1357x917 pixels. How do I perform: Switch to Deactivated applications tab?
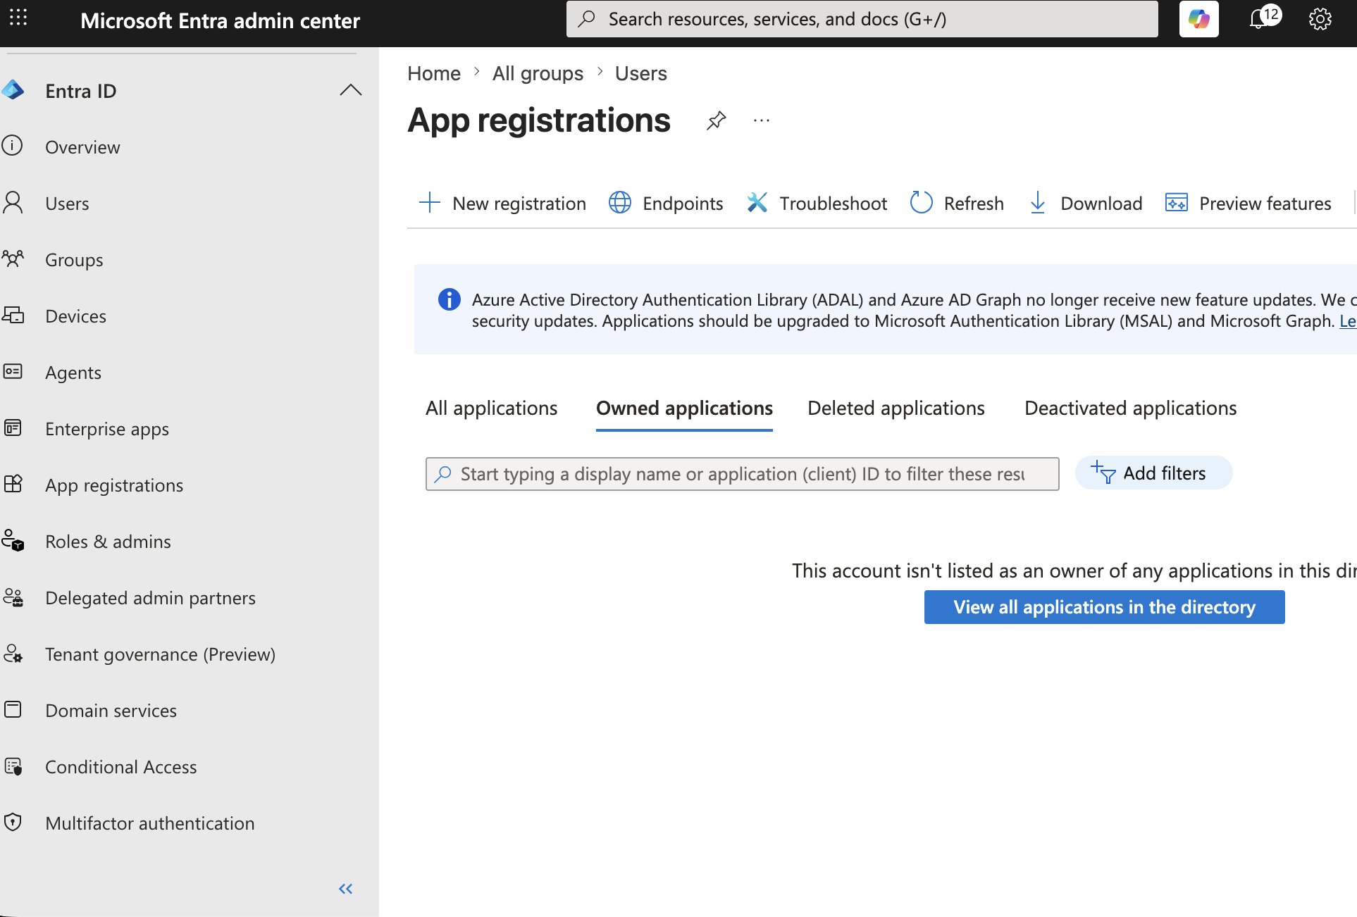coord(1130,408)
